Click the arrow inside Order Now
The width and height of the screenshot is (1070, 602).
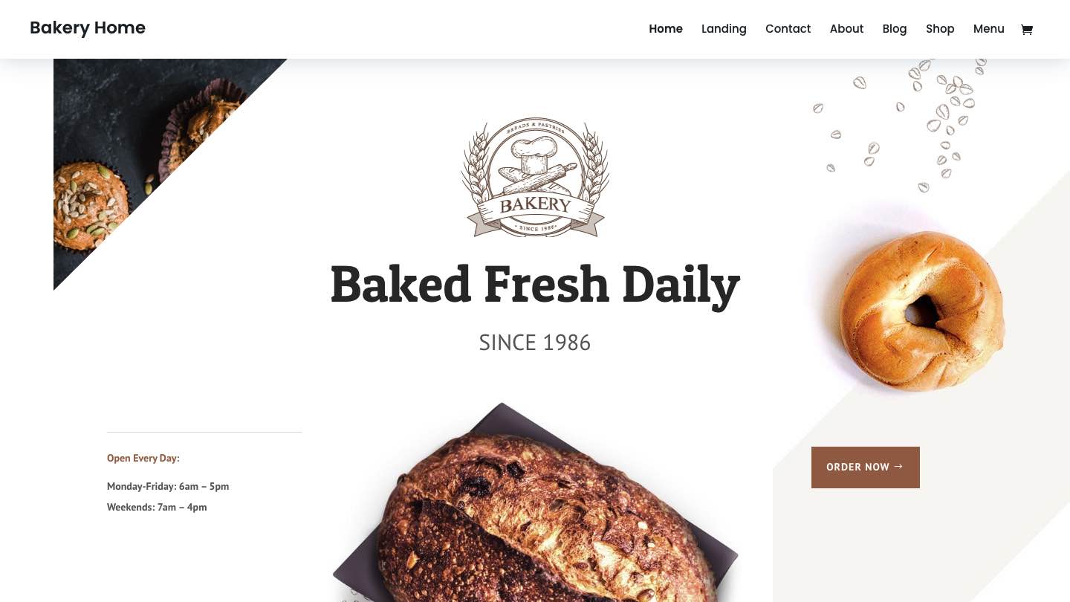(x=898, y=467)
